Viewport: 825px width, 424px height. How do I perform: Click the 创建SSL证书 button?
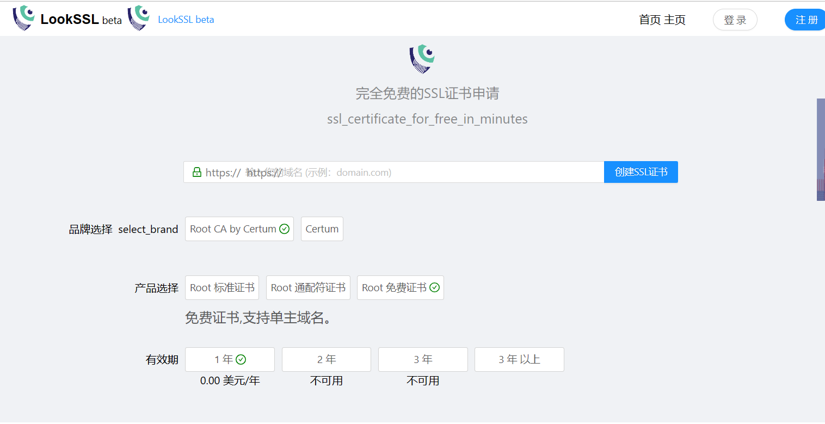tap(641, 172)
